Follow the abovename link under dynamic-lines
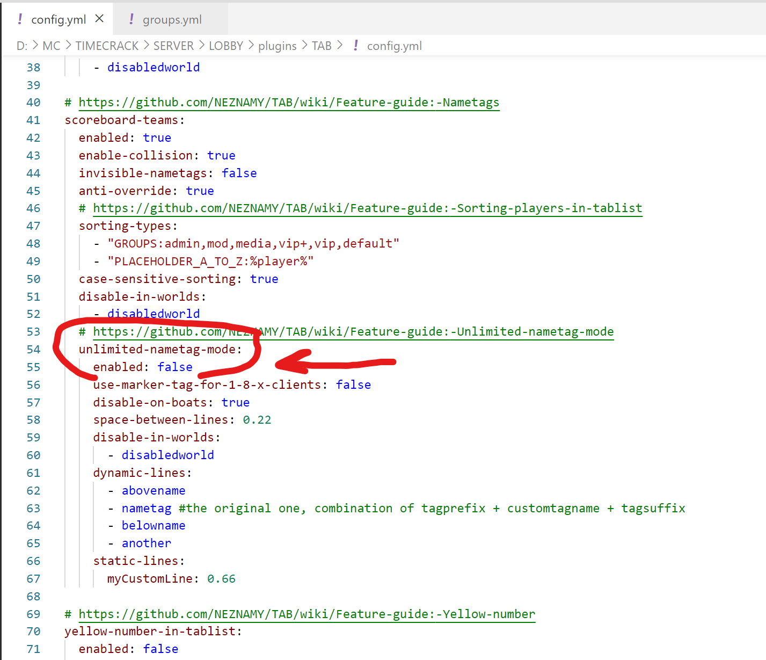766x660 pixels. coord(154,490)
